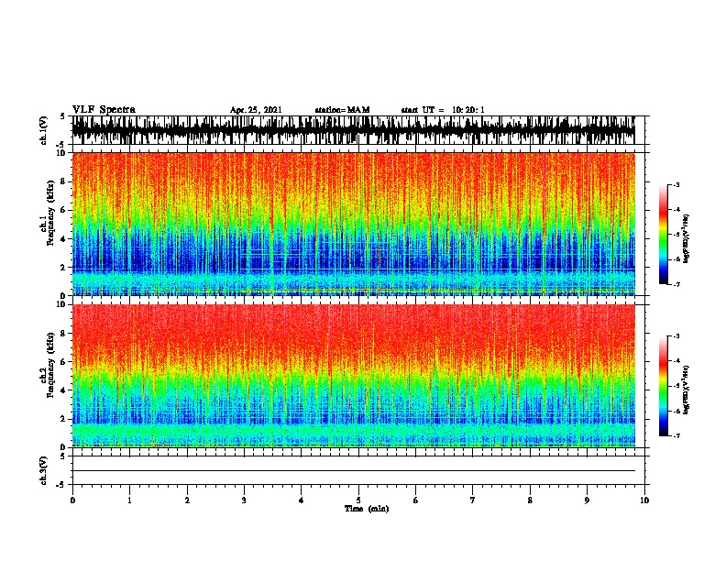Click the "ch.1(V)" waveform axis label

pos(44,130)
